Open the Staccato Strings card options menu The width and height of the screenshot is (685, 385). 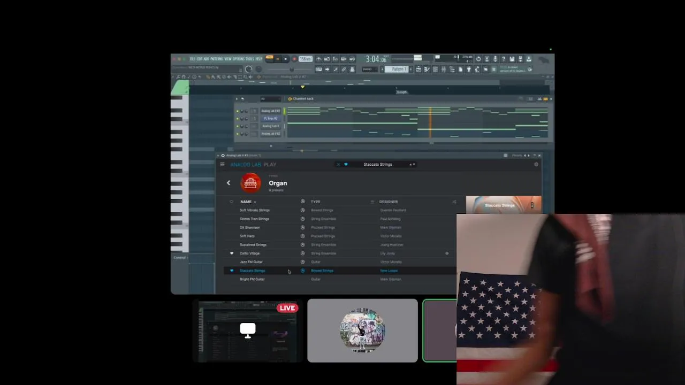tap(532, 205)
